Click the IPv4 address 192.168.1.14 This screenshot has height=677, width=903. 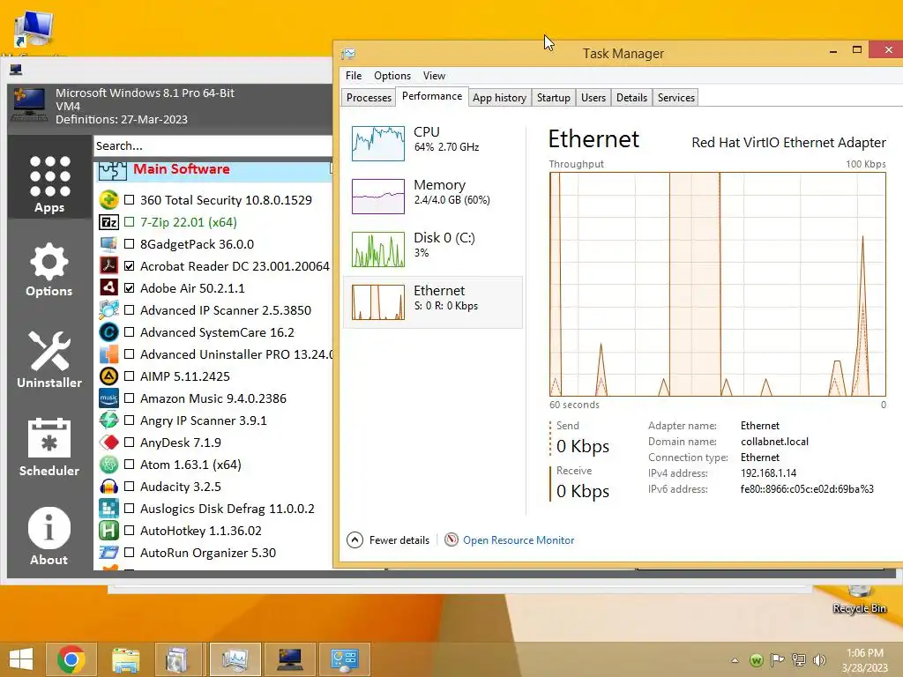click(768, 472)
